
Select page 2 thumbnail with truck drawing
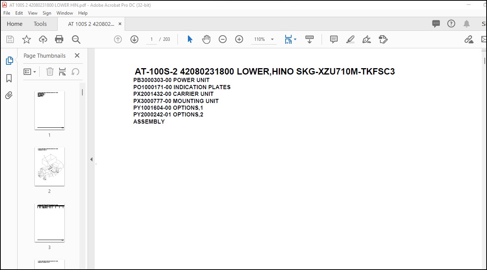pyautogui.click(x=49, y=167)
